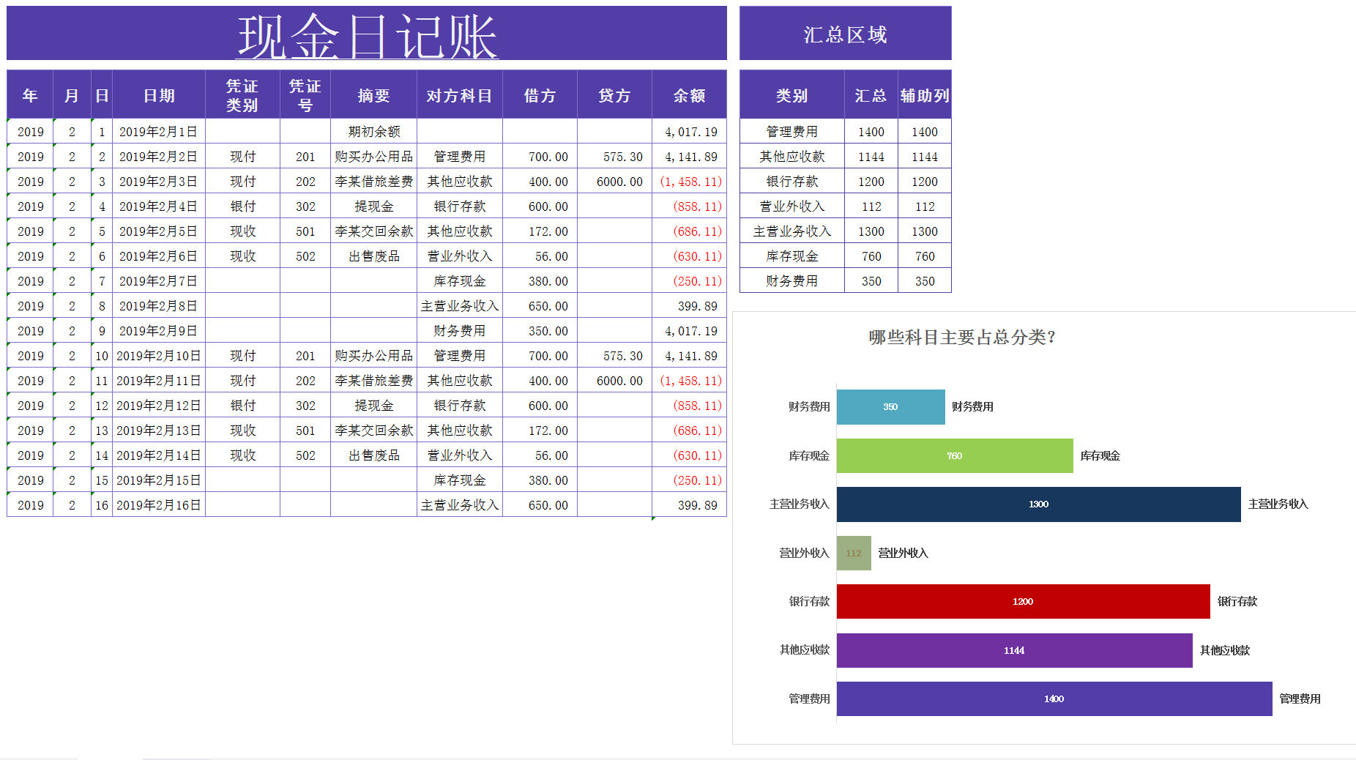Click the red 银行存款 bar showing 1200

(1024, 601)
